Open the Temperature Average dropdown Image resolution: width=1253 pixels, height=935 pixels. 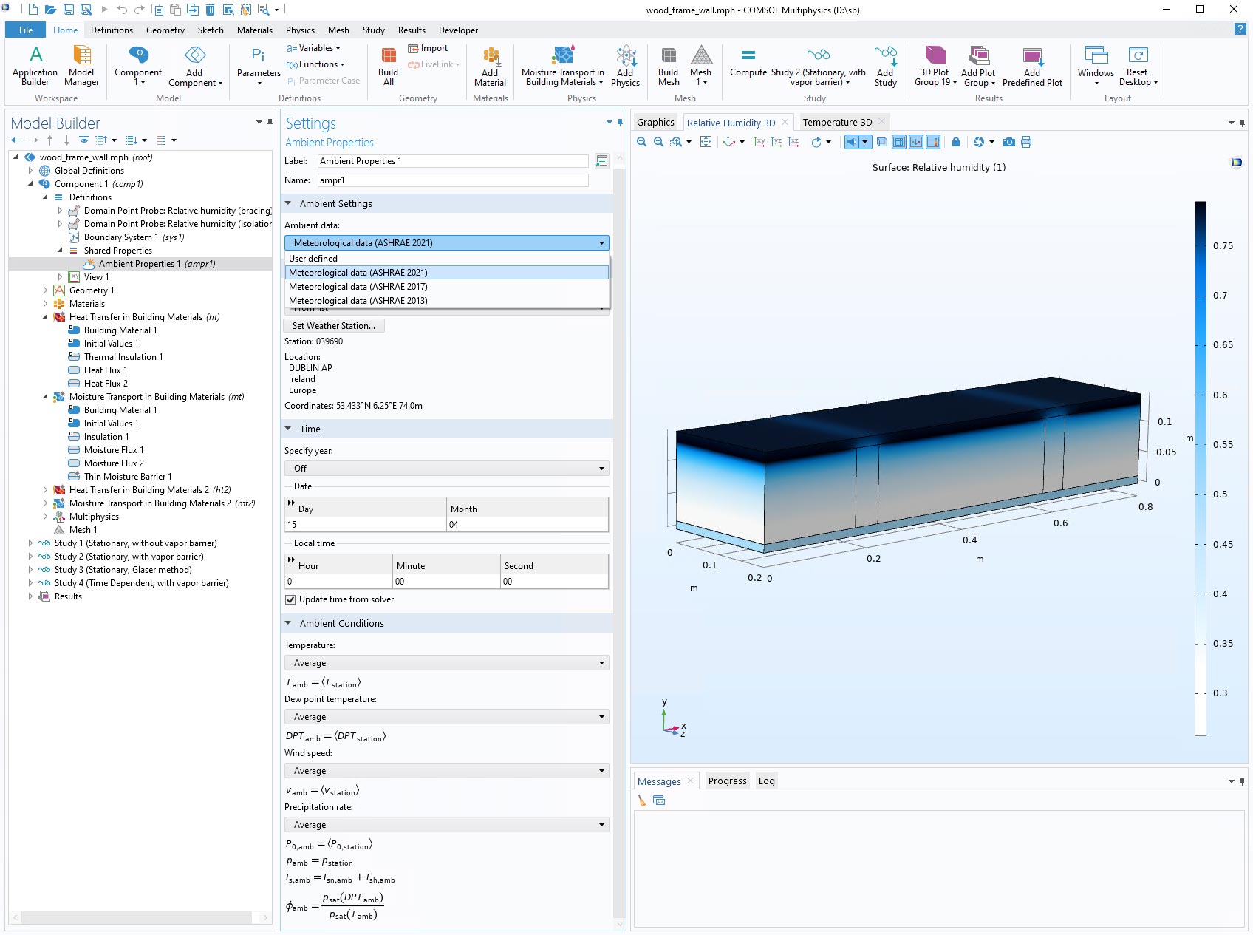[x=446, y=663]
